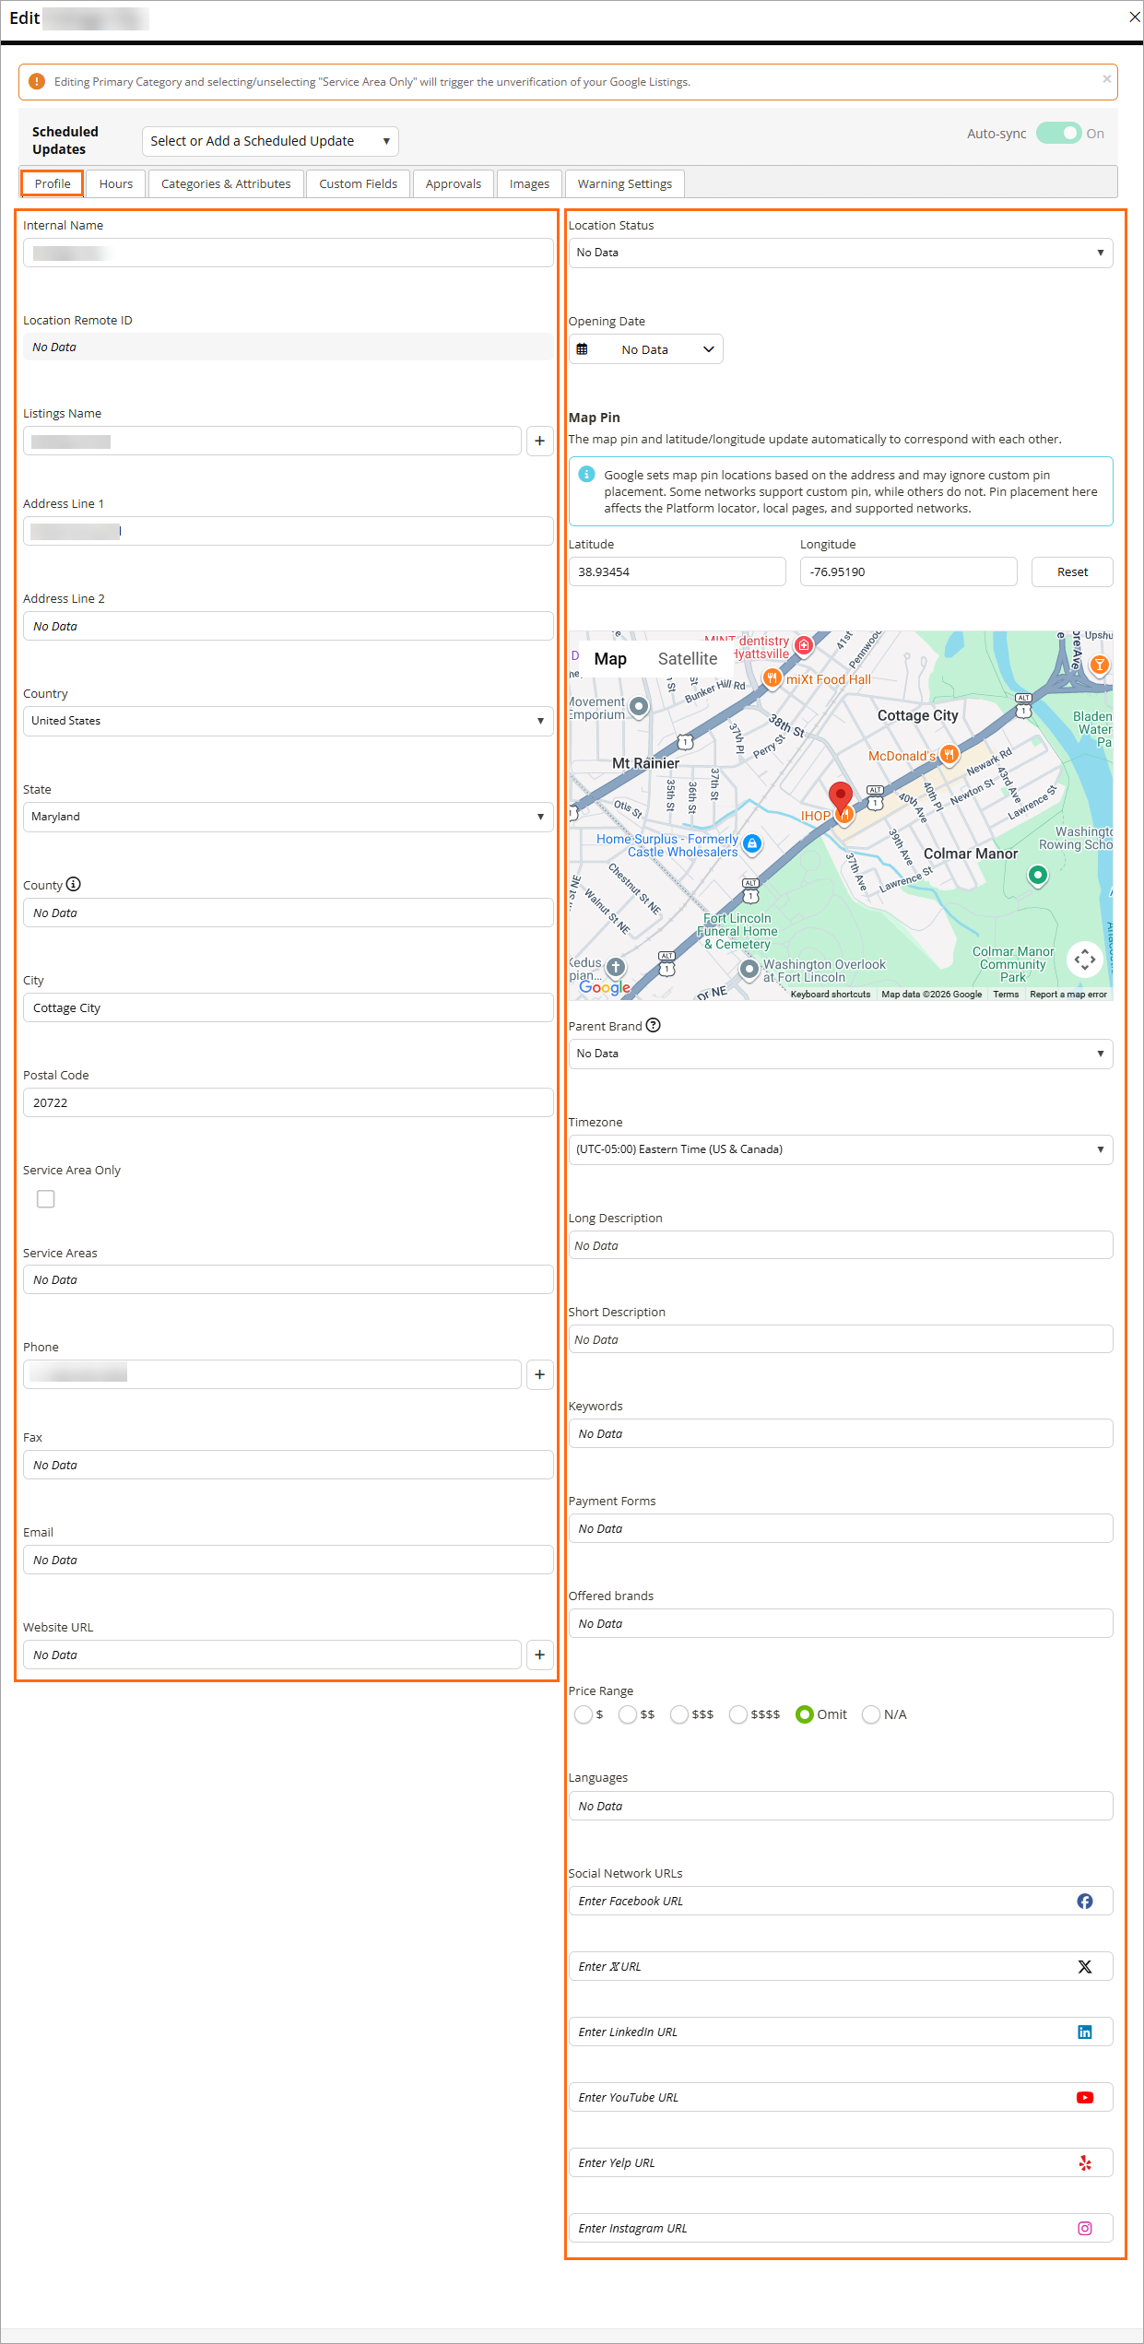This screenshot has width=1144, height=2344.
Task: Reset the latitude and longitude
Action: 1072,571
